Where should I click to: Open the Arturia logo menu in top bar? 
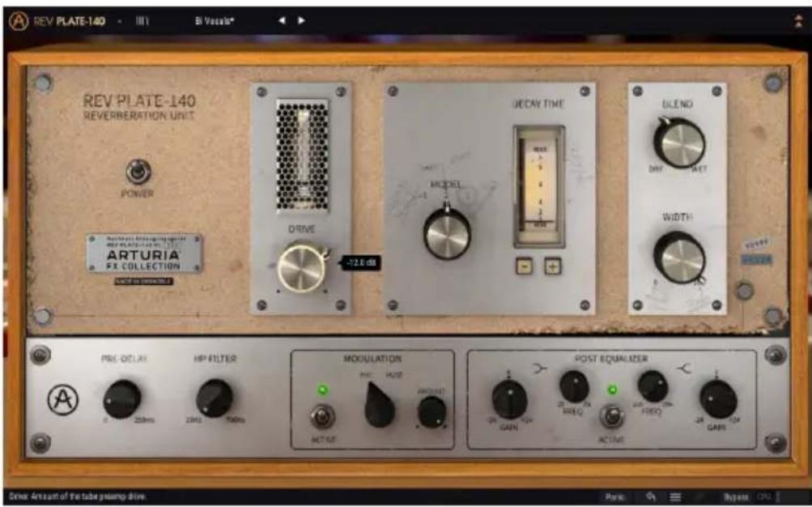[19, 21]
